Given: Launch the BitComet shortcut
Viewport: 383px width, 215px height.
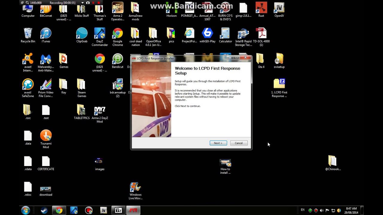Looking at the screenshot, I should pyautogui.click(x=46, y=11).
